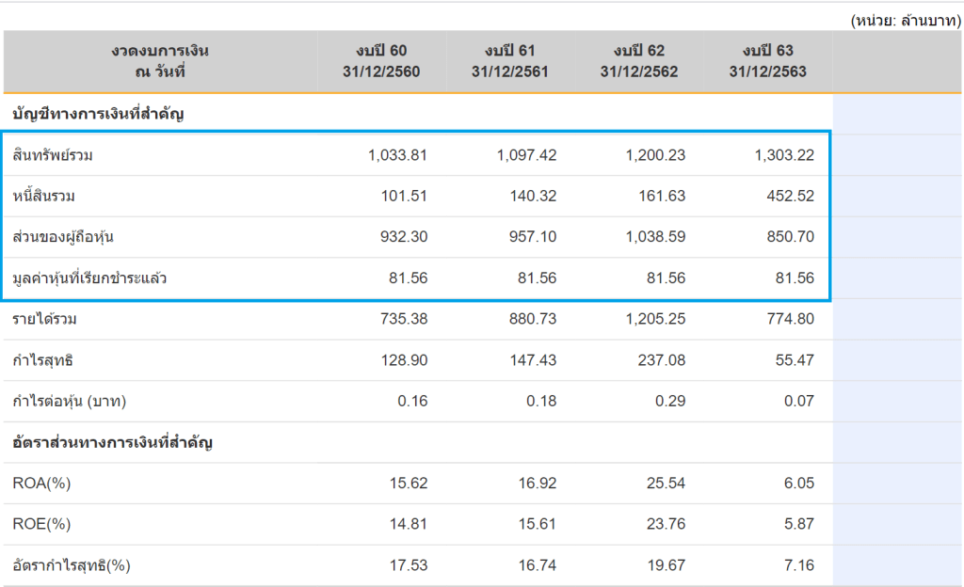Select the งบปี 61 column header

click(509, 61)
